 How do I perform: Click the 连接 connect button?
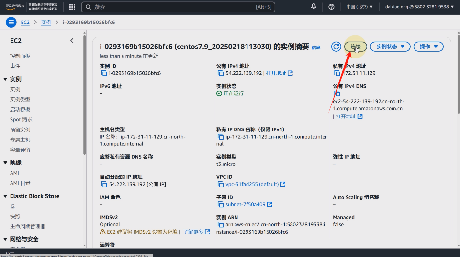[356, 47]
